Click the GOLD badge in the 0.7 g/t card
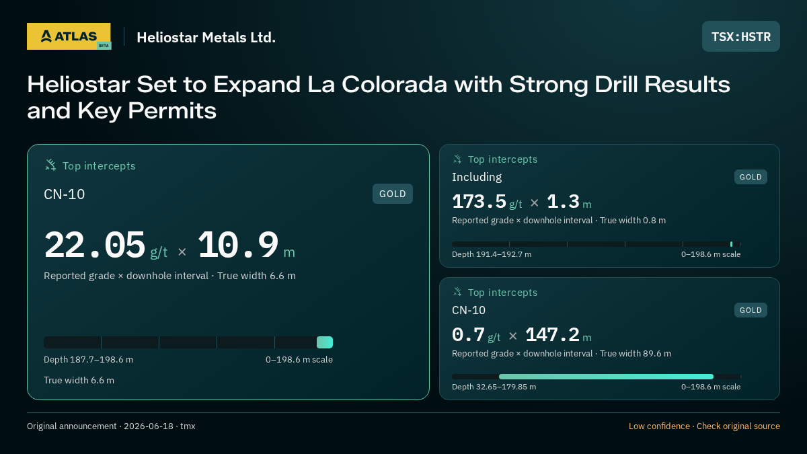 (x=751, y=310)
